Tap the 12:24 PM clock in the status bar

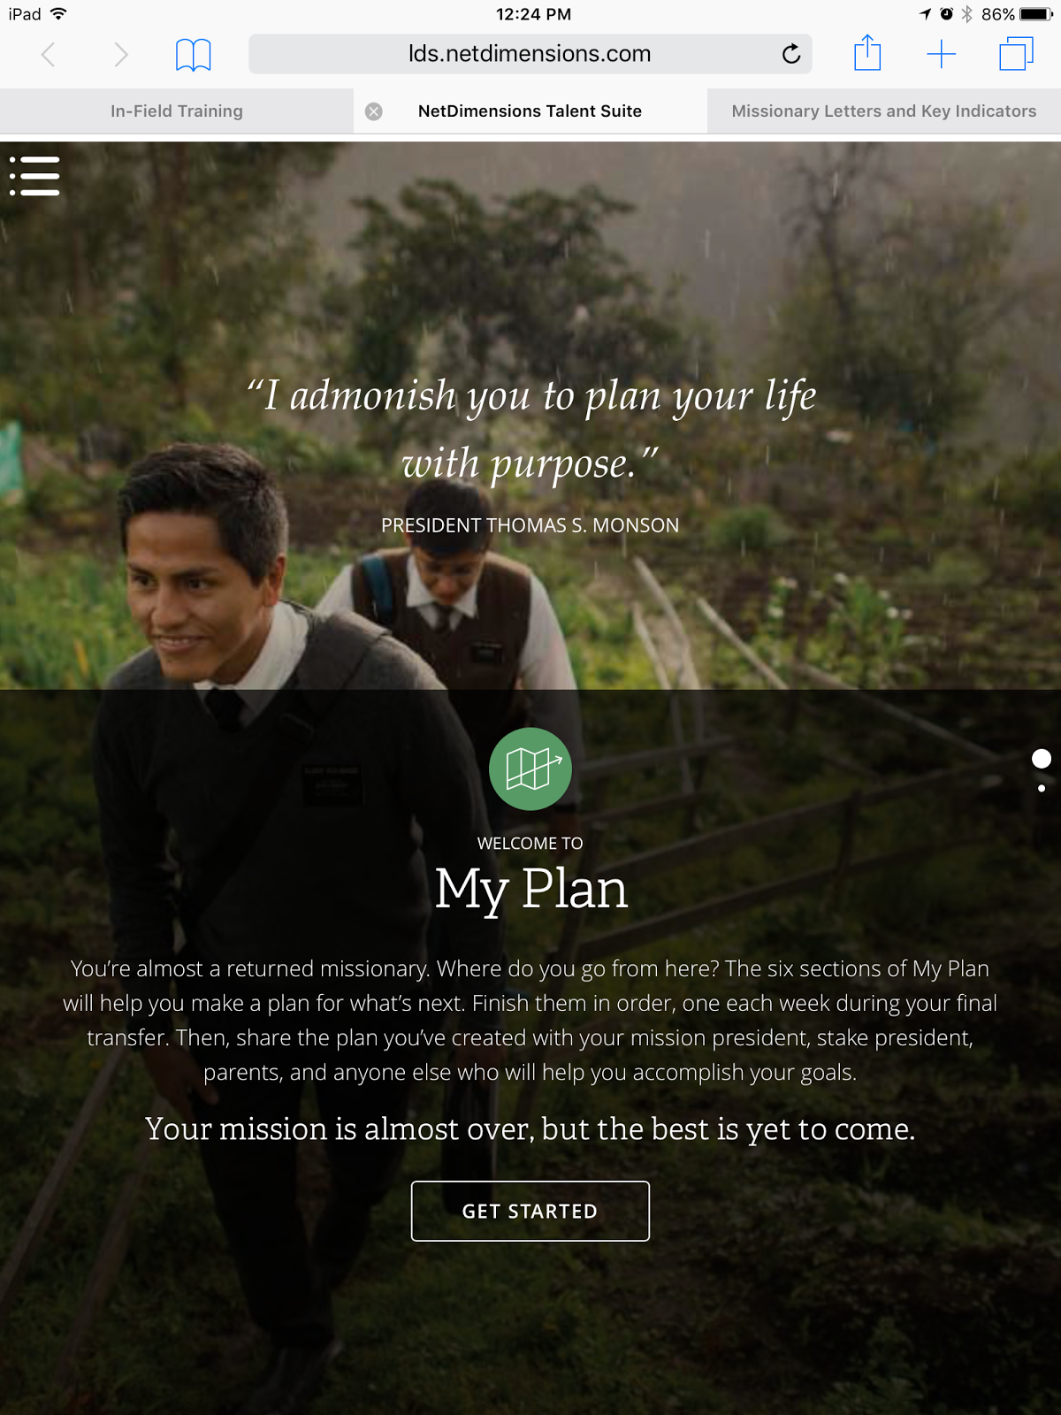[x=533, y=14]
